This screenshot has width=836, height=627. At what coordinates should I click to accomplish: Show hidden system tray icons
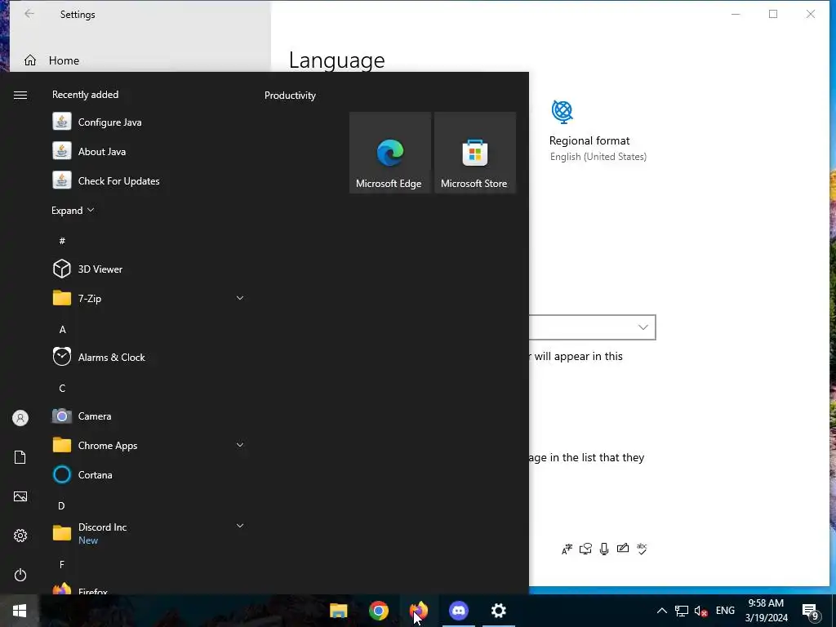pyautogui.click(x=661, y=611)
